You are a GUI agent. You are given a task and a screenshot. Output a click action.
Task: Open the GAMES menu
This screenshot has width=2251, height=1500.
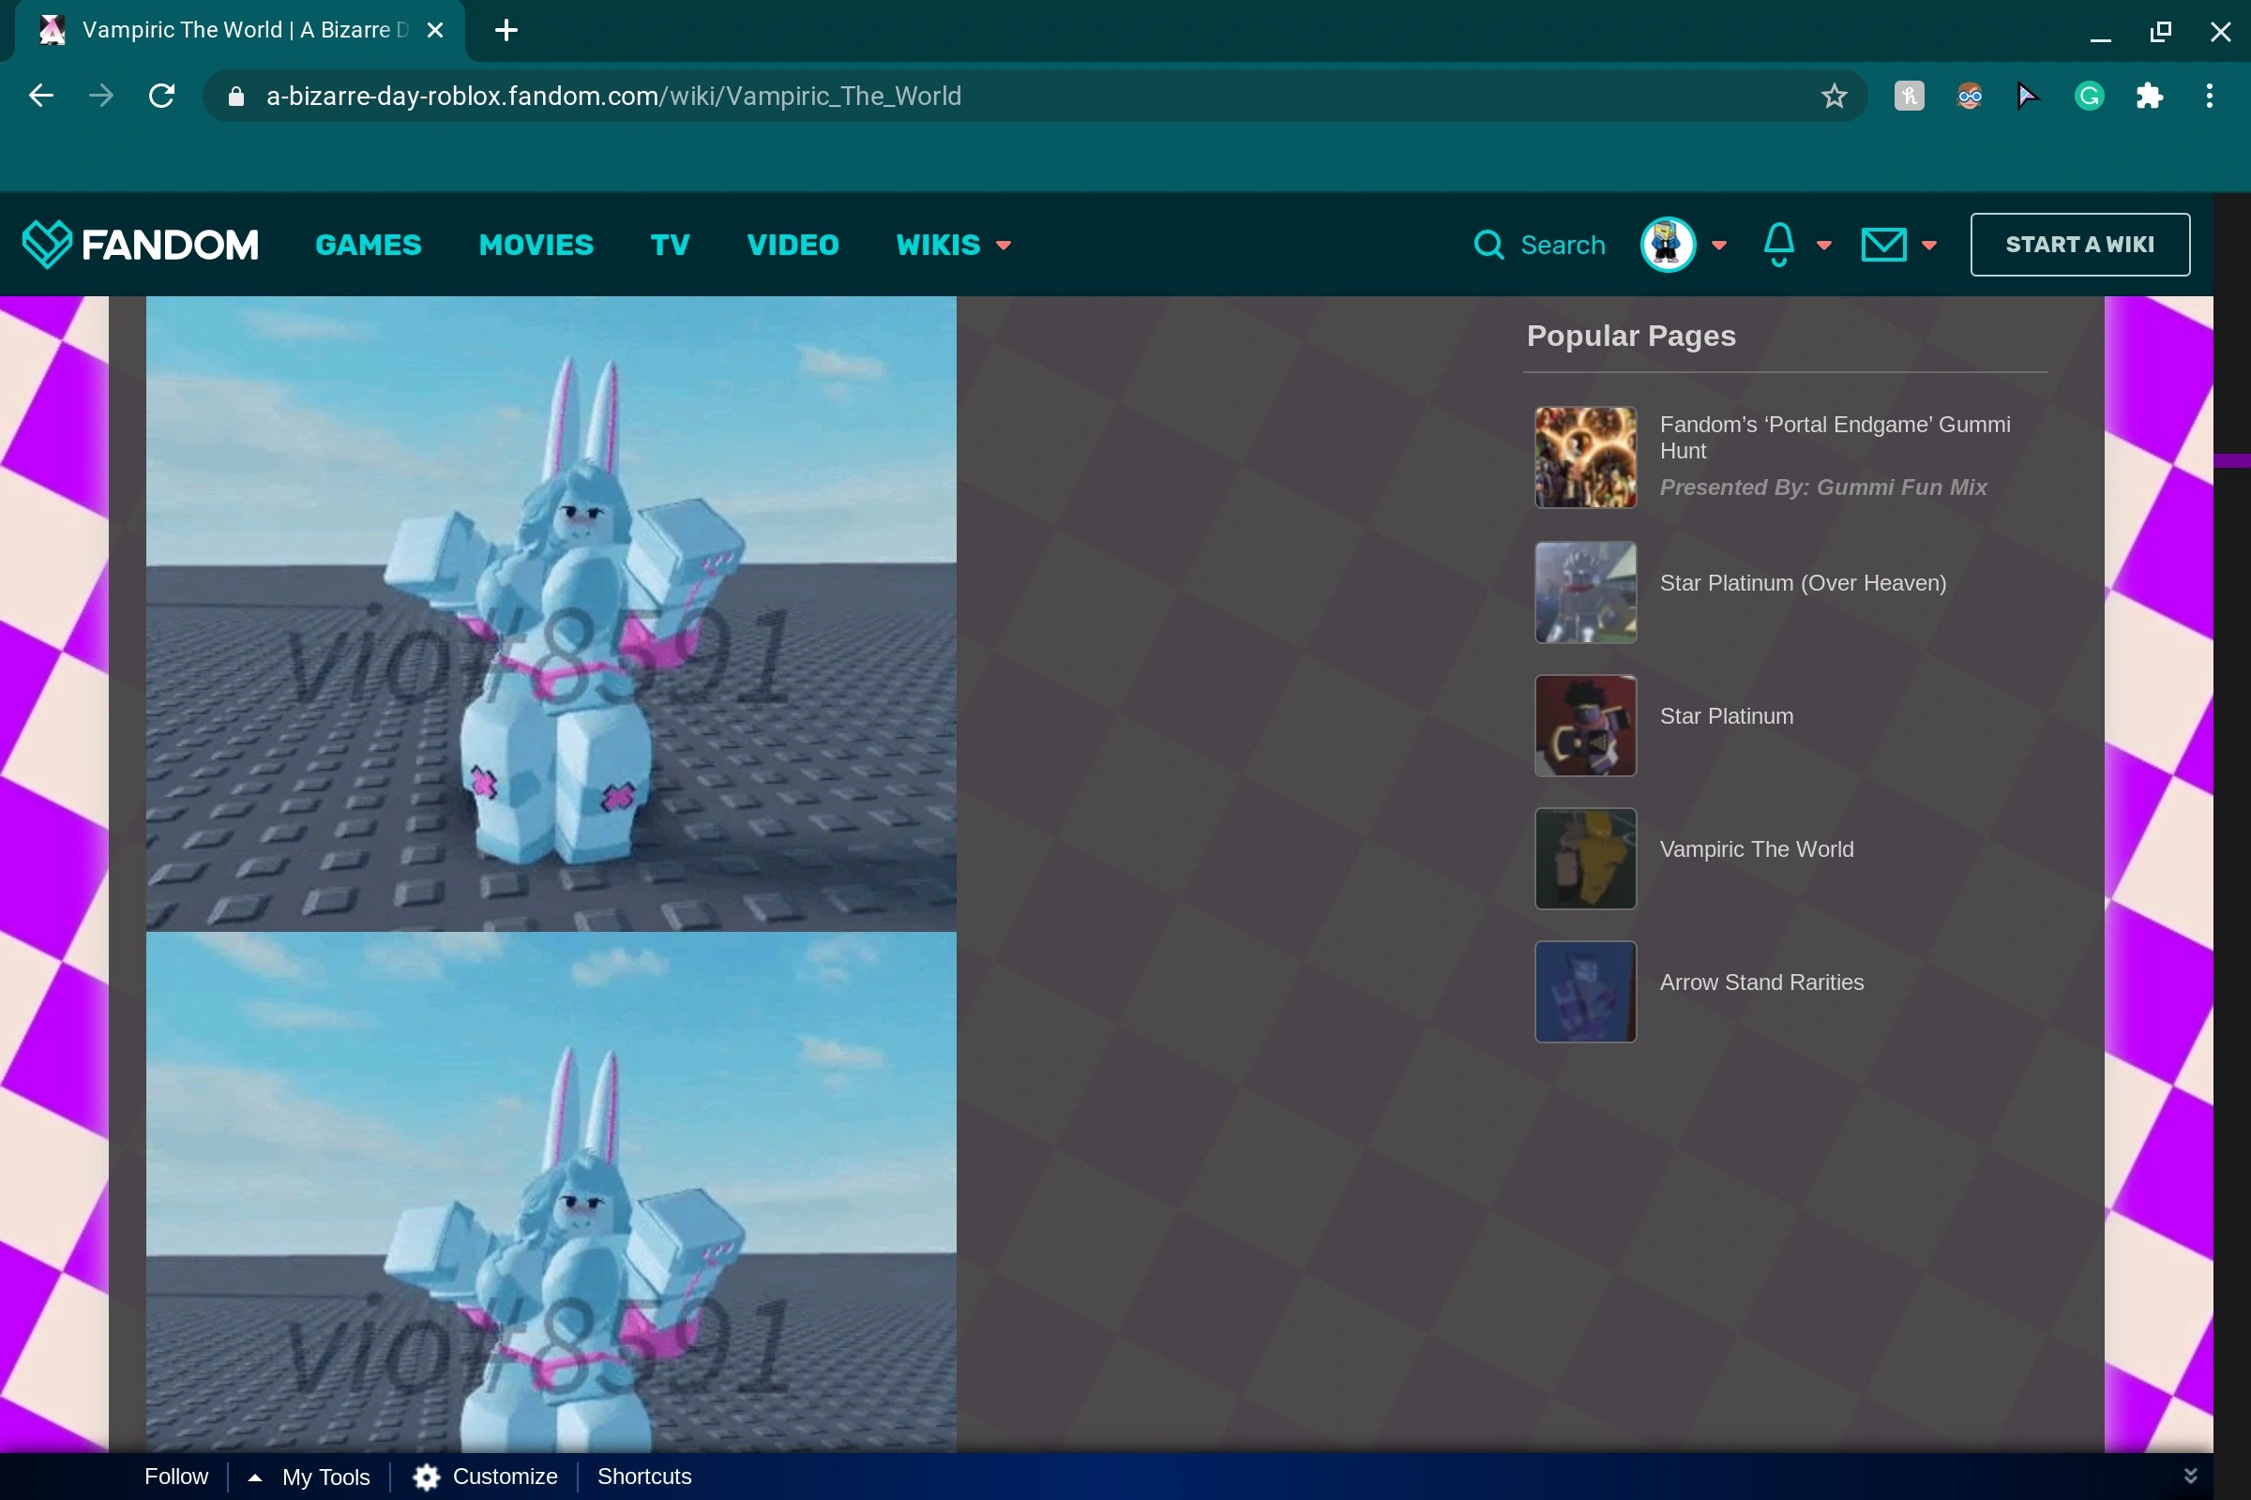pyautogui.click(x=369, y=245)
